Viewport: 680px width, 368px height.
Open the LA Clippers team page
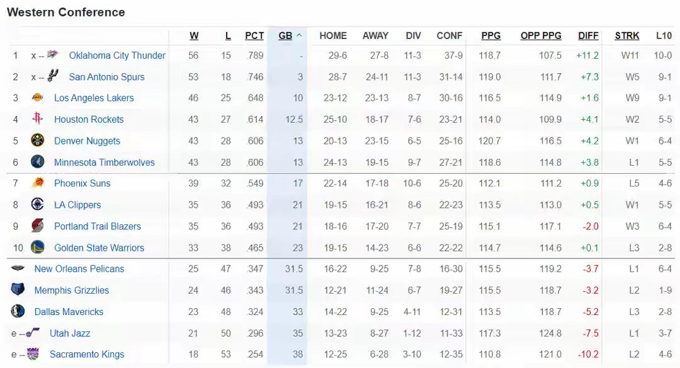[x=77, y=205]
